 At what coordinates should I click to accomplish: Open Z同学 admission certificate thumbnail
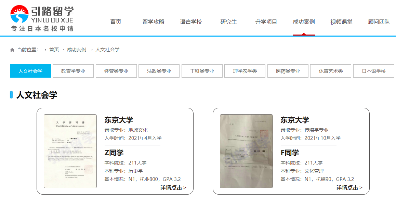click(70, 151)
